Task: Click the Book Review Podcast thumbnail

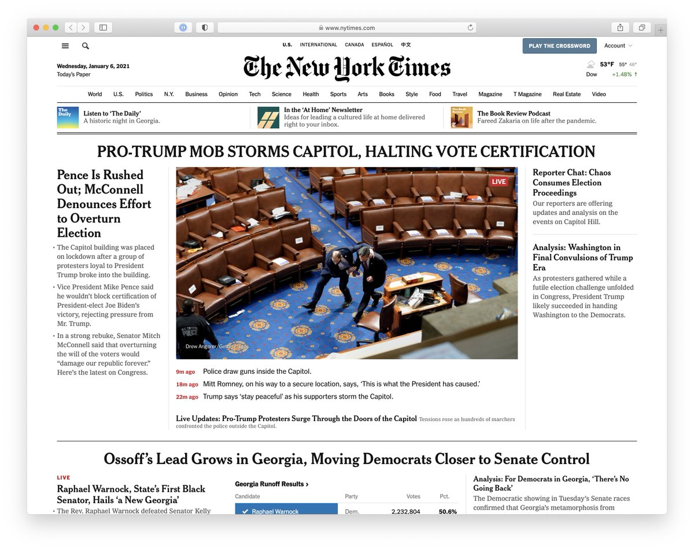Action: [x=462, y=117]
